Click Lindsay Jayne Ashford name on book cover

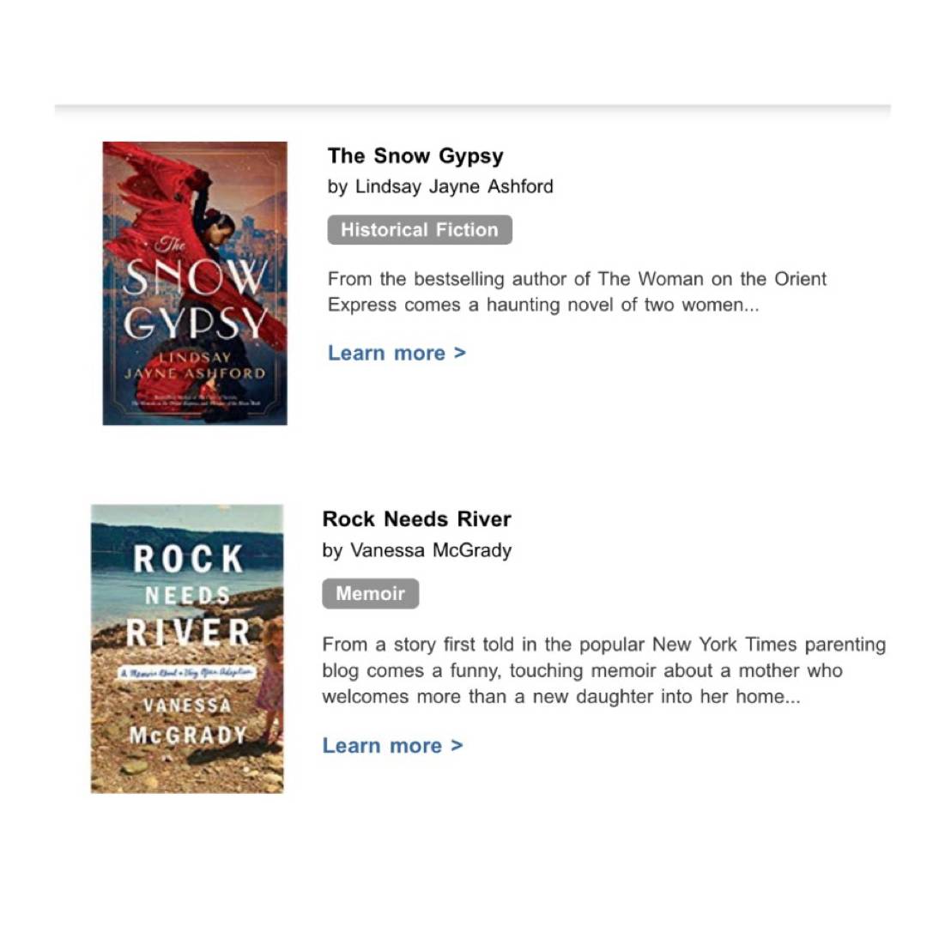[195, 366]
